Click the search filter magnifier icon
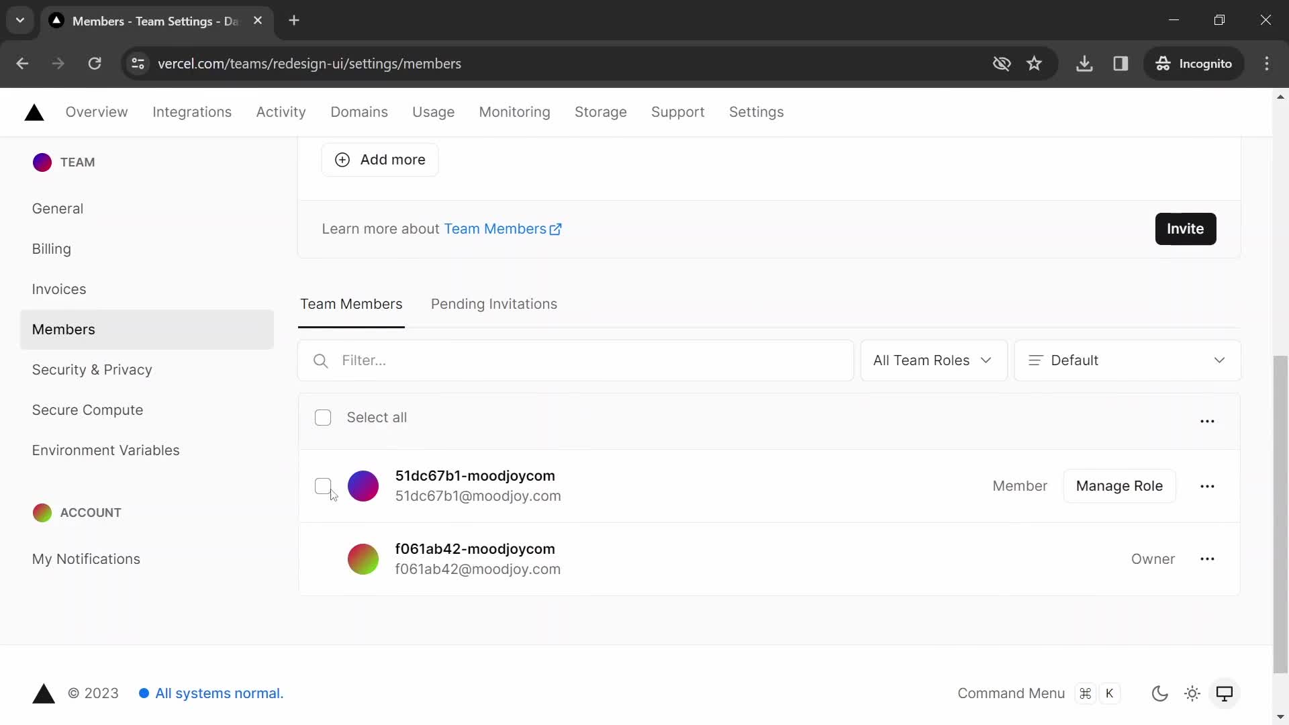 (x=319, y=360)
